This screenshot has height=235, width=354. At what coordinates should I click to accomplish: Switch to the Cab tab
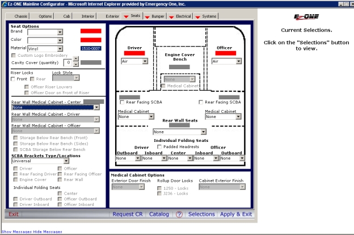click(x=66, y=16)
